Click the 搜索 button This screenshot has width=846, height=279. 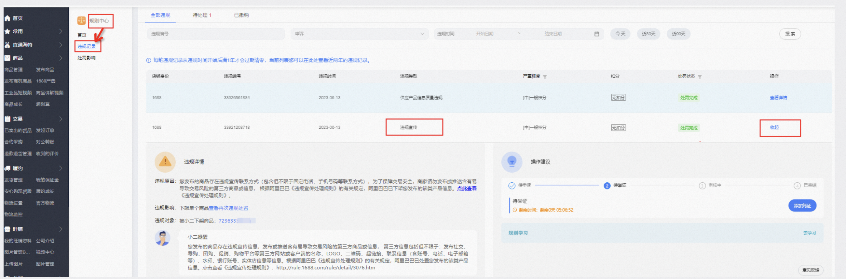pos(790,34)
